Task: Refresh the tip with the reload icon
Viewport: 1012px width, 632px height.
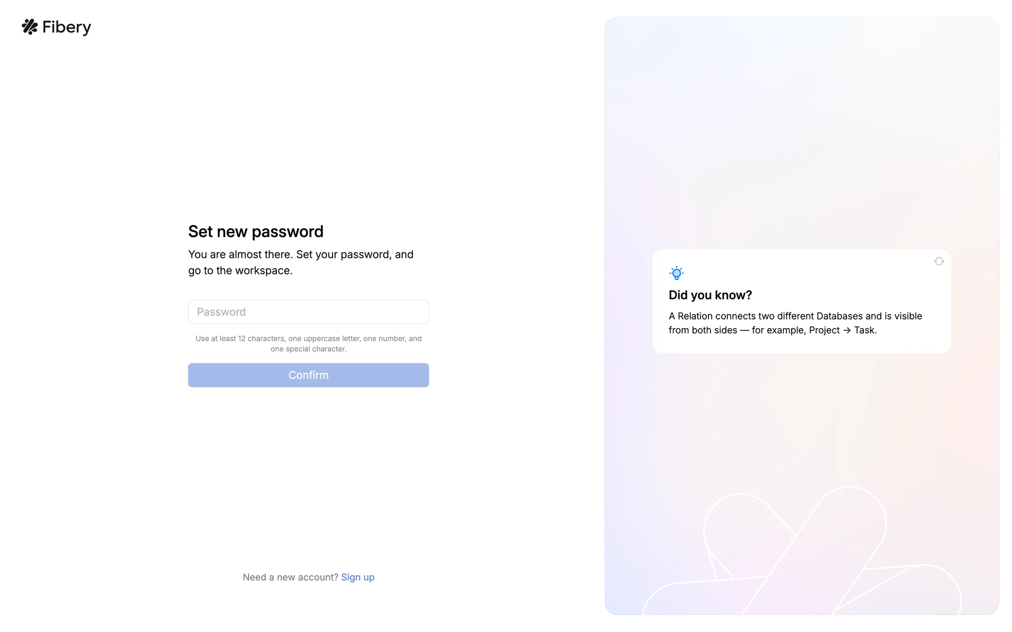Action: click(939, 261)
